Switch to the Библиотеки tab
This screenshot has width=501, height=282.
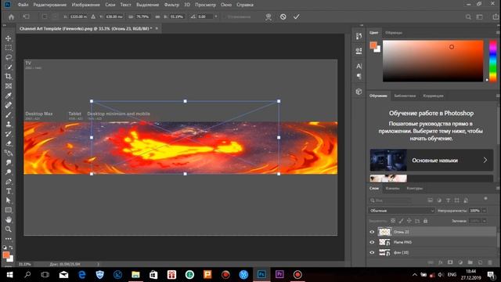pyautogui.click(x=405, y=96)
